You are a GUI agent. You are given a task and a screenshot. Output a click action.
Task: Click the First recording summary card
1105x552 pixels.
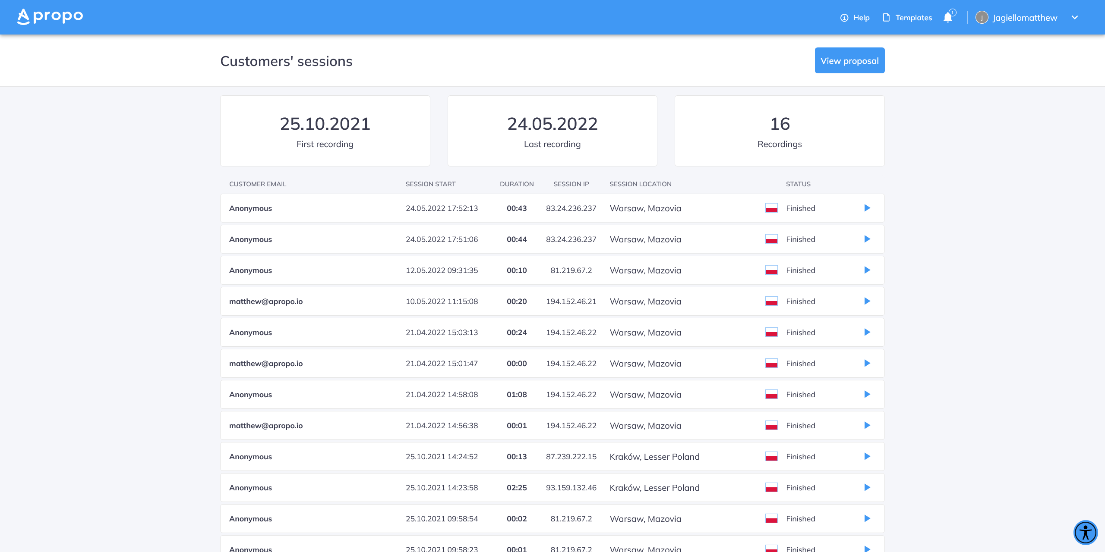coord(325,130)
